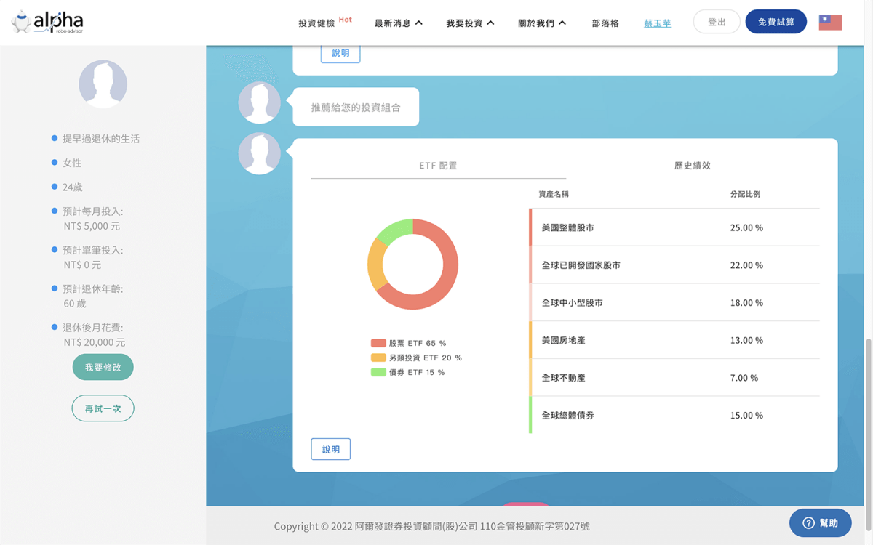Click the 登出 button

click(716, 21)
